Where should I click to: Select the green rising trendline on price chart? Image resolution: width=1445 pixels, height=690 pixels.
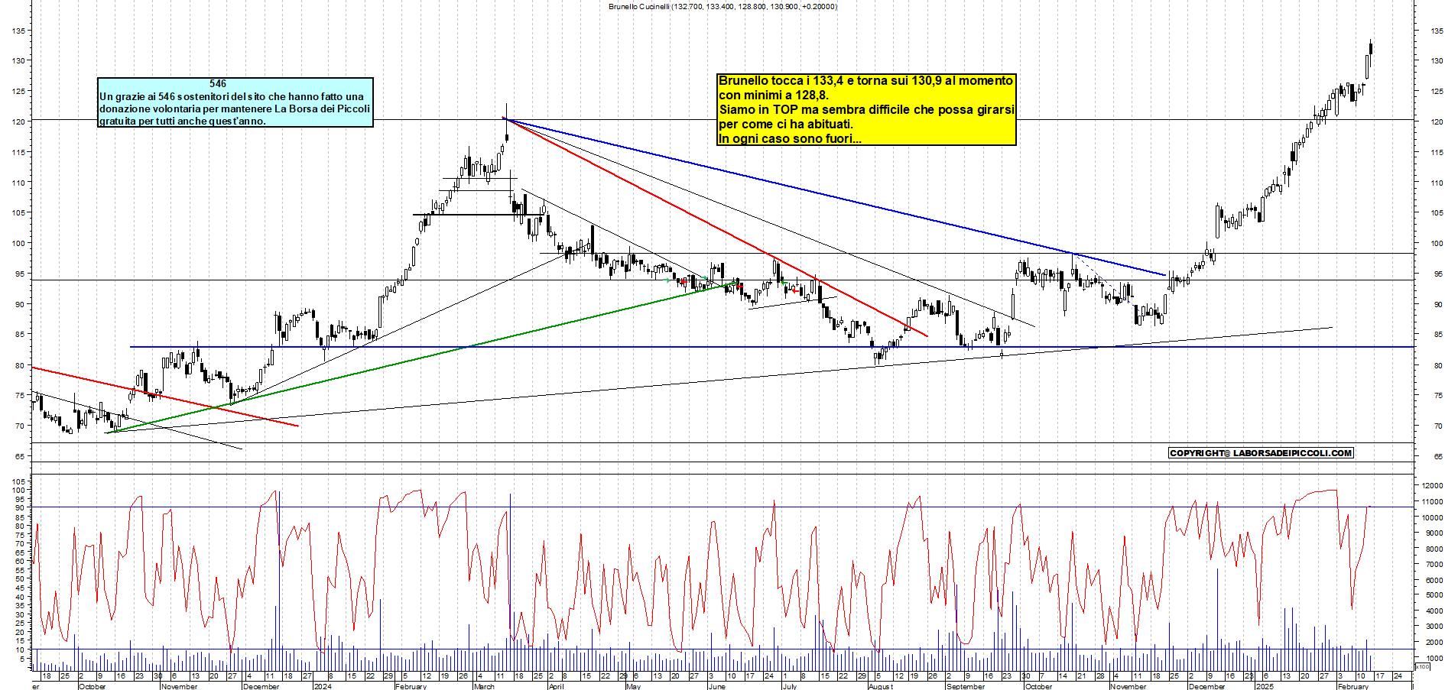coord(421,358)
